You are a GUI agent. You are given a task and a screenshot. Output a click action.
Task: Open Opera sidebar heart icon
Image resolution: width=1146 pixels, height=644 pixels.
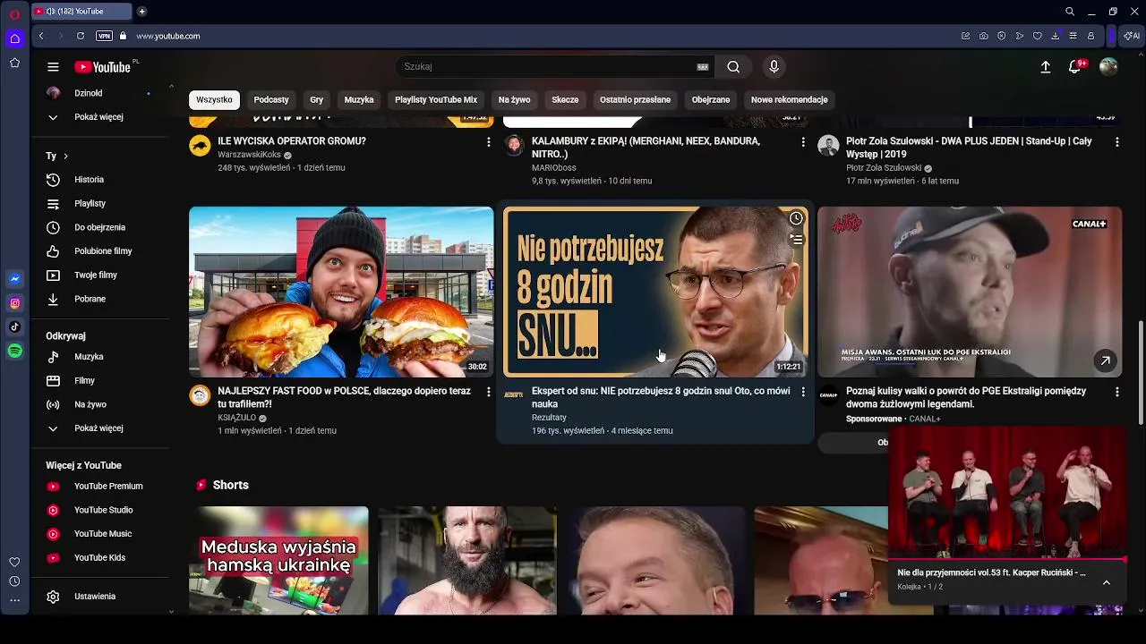point(14,562)
